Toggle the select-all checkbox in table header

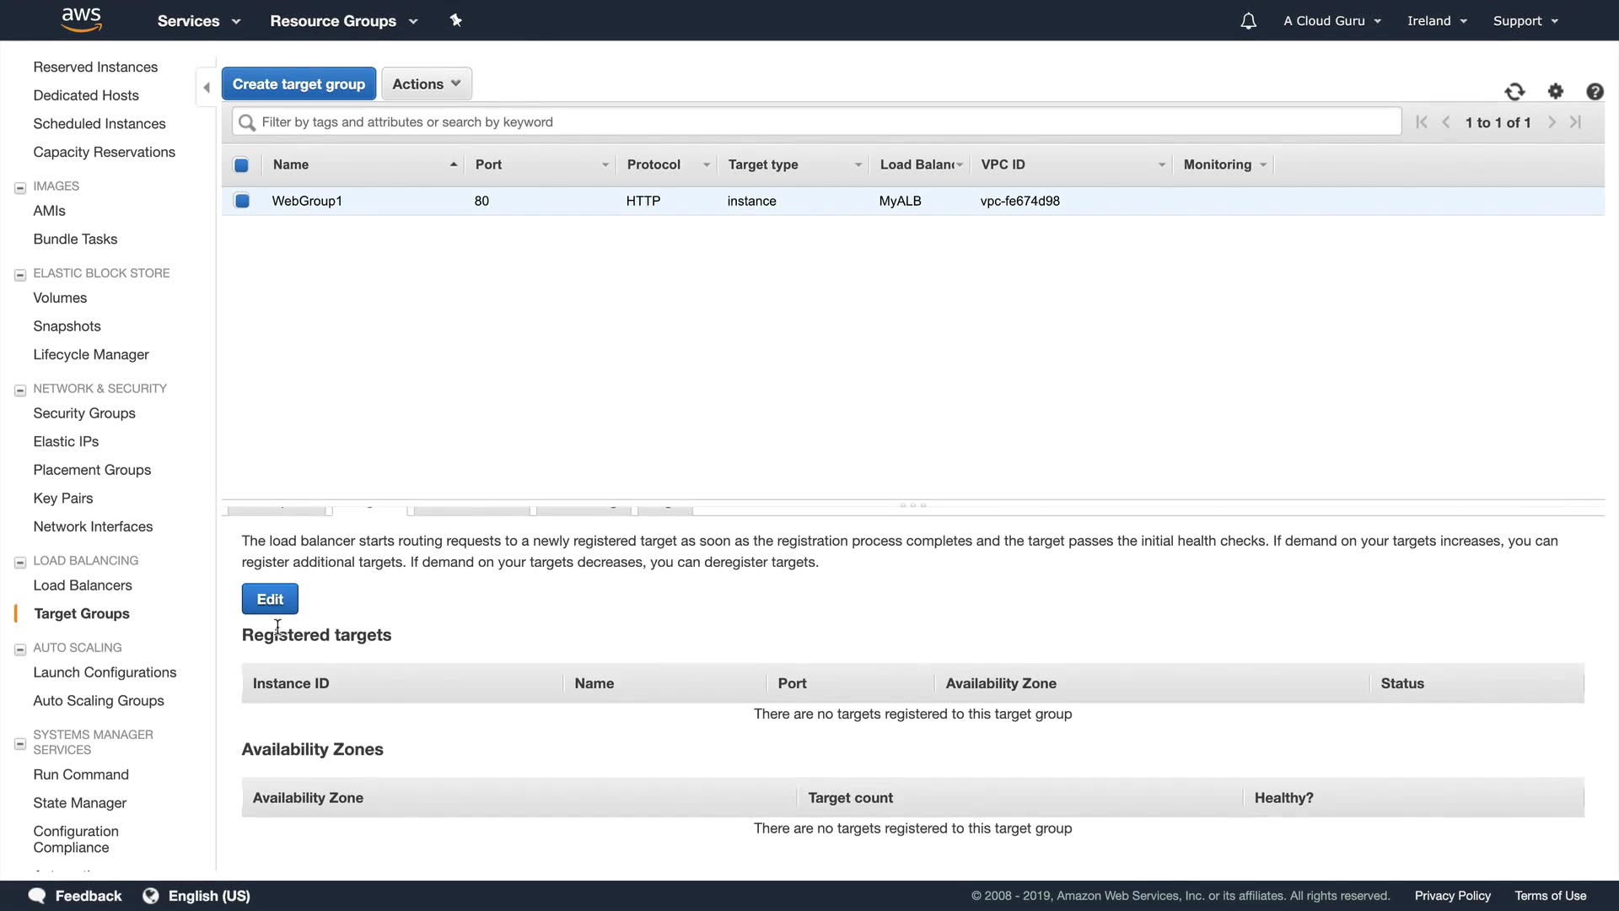point(241,165)
